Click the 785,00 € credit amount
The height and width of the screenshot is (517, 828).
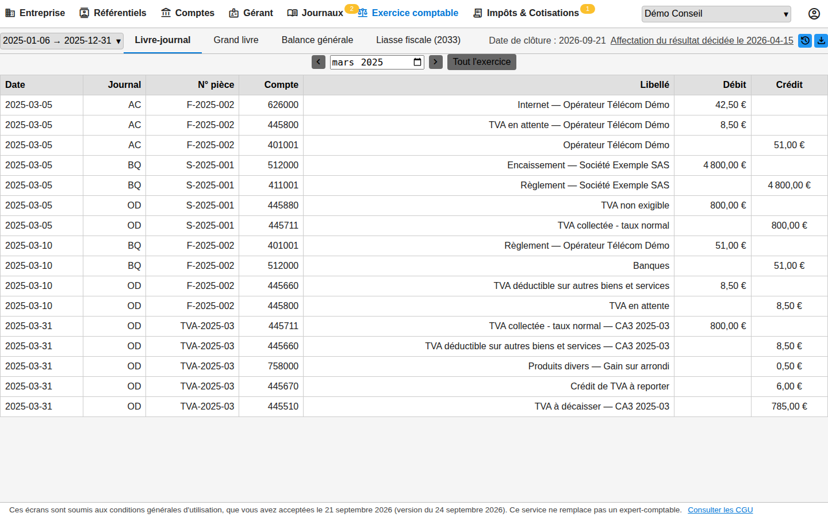tap(789, 407)
